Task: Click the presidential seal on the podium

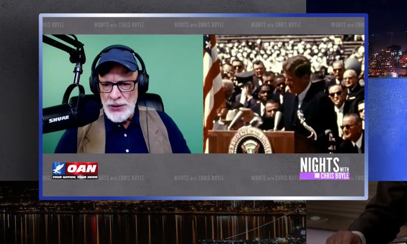Action: click(250, 140)
